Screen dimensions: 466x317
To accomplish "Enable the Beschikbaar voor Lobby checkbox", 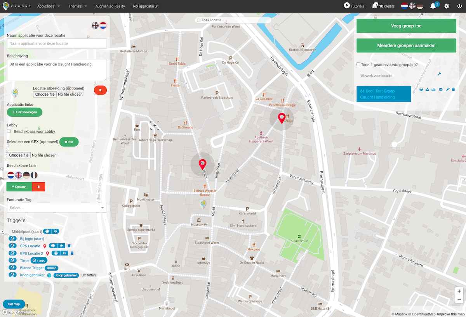I will click(x=8, y=131).
